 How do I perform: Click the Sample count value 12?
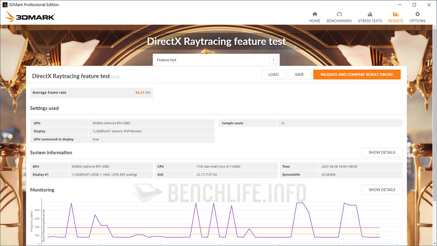(283, 123)
